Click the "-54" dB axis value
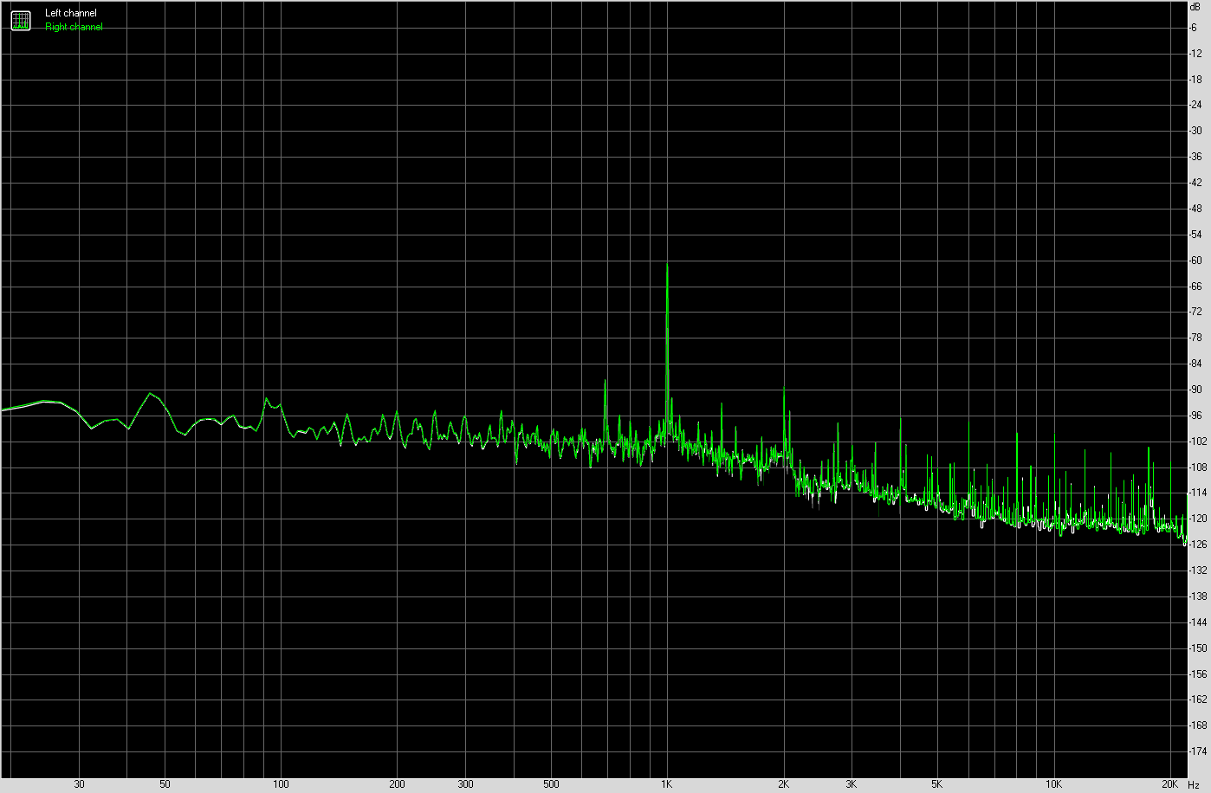The width and height of the screenshot is (1211, 793). 1195,235
